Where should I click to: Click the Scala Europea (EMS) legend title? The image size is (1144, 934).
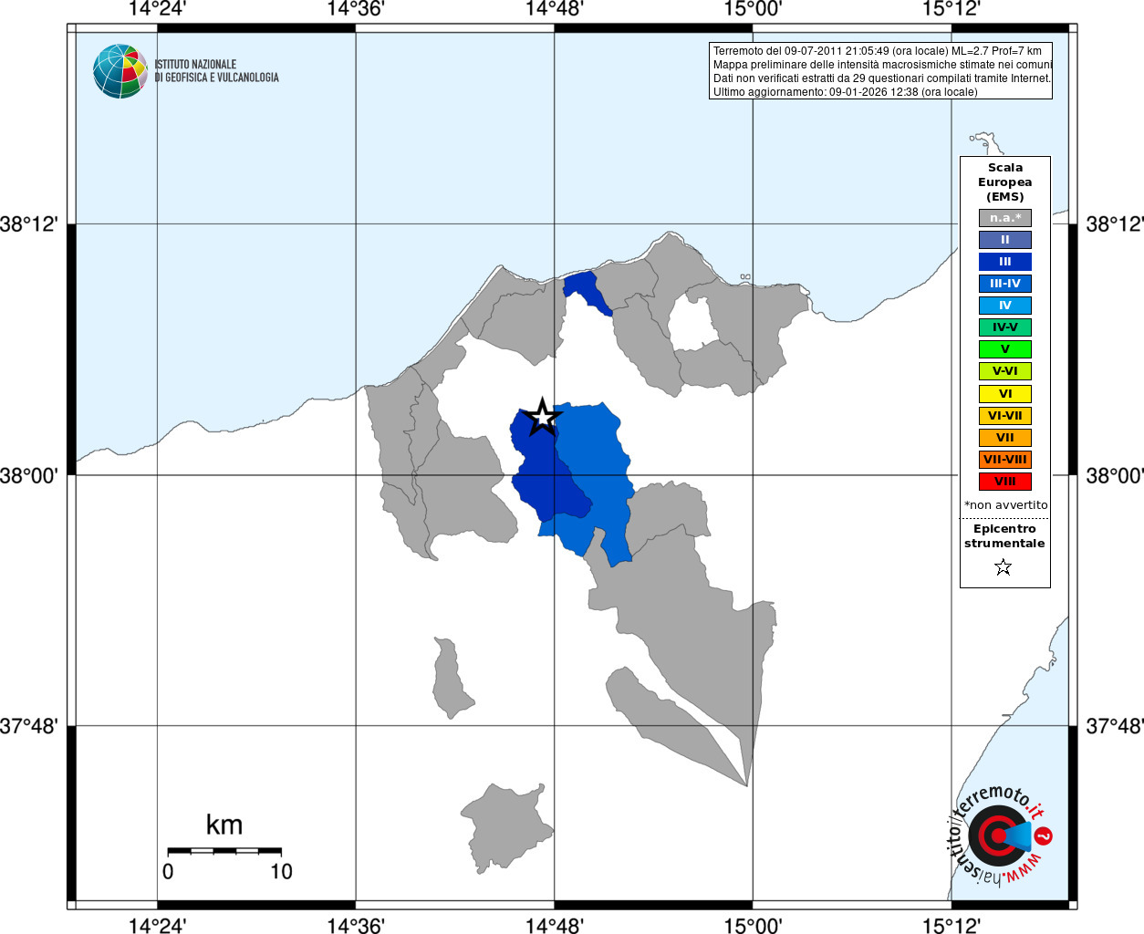(1005, 182)
